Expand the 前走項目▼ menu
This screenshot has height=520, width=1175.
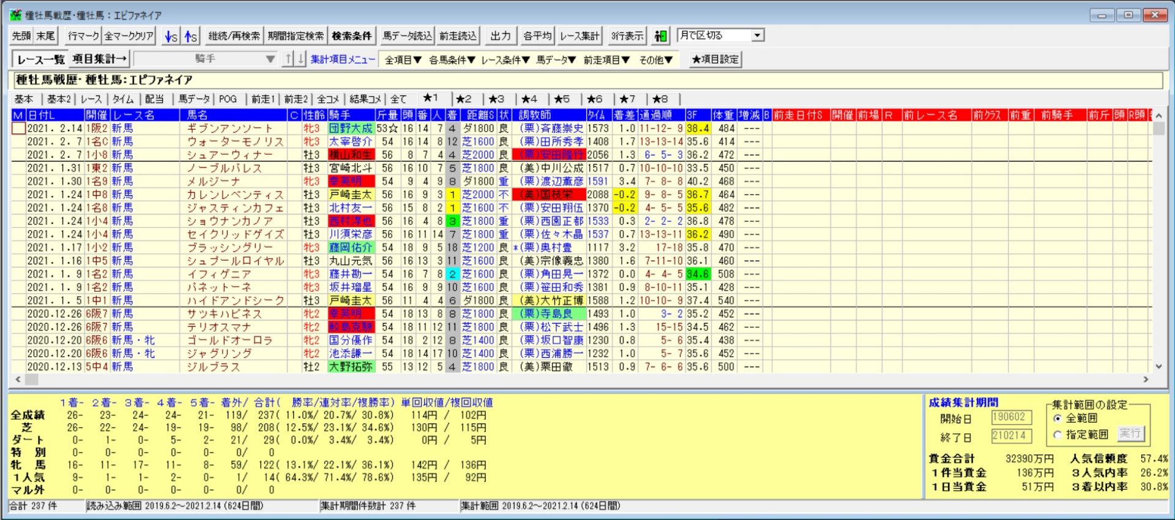click(606, 59)
